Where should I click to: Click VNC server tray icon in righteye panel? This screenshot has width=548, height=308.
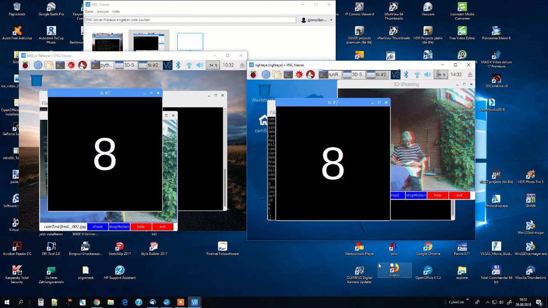point(395,74)
